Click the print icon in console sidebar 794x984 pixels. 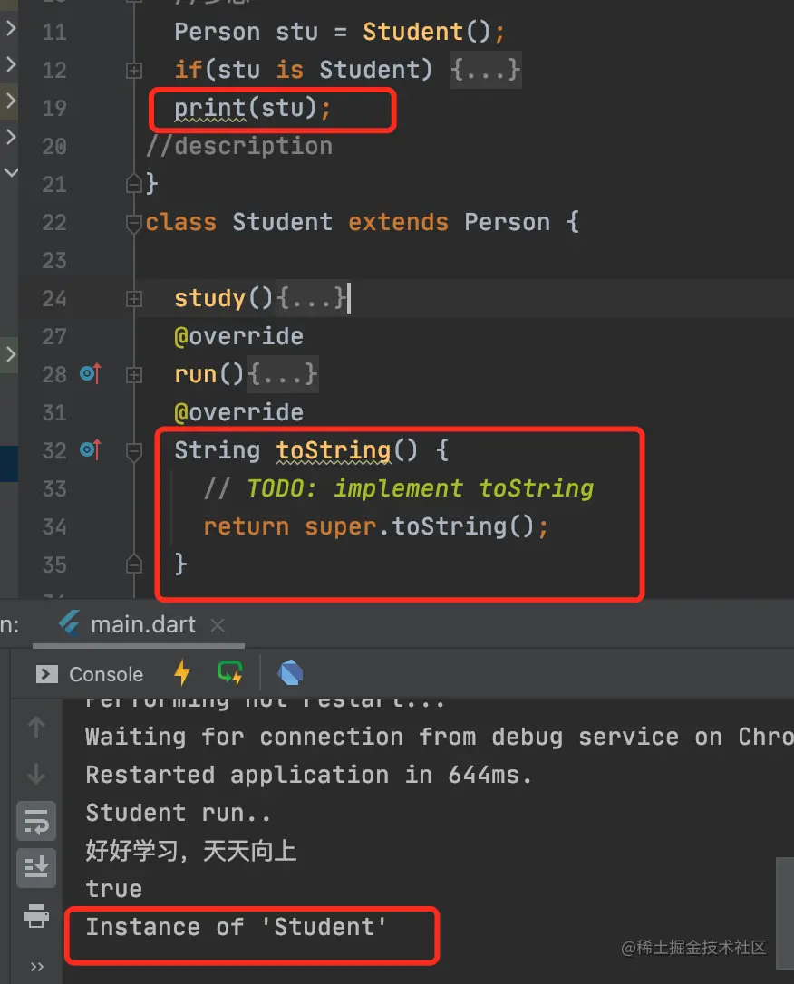click(x=36, y=916)
